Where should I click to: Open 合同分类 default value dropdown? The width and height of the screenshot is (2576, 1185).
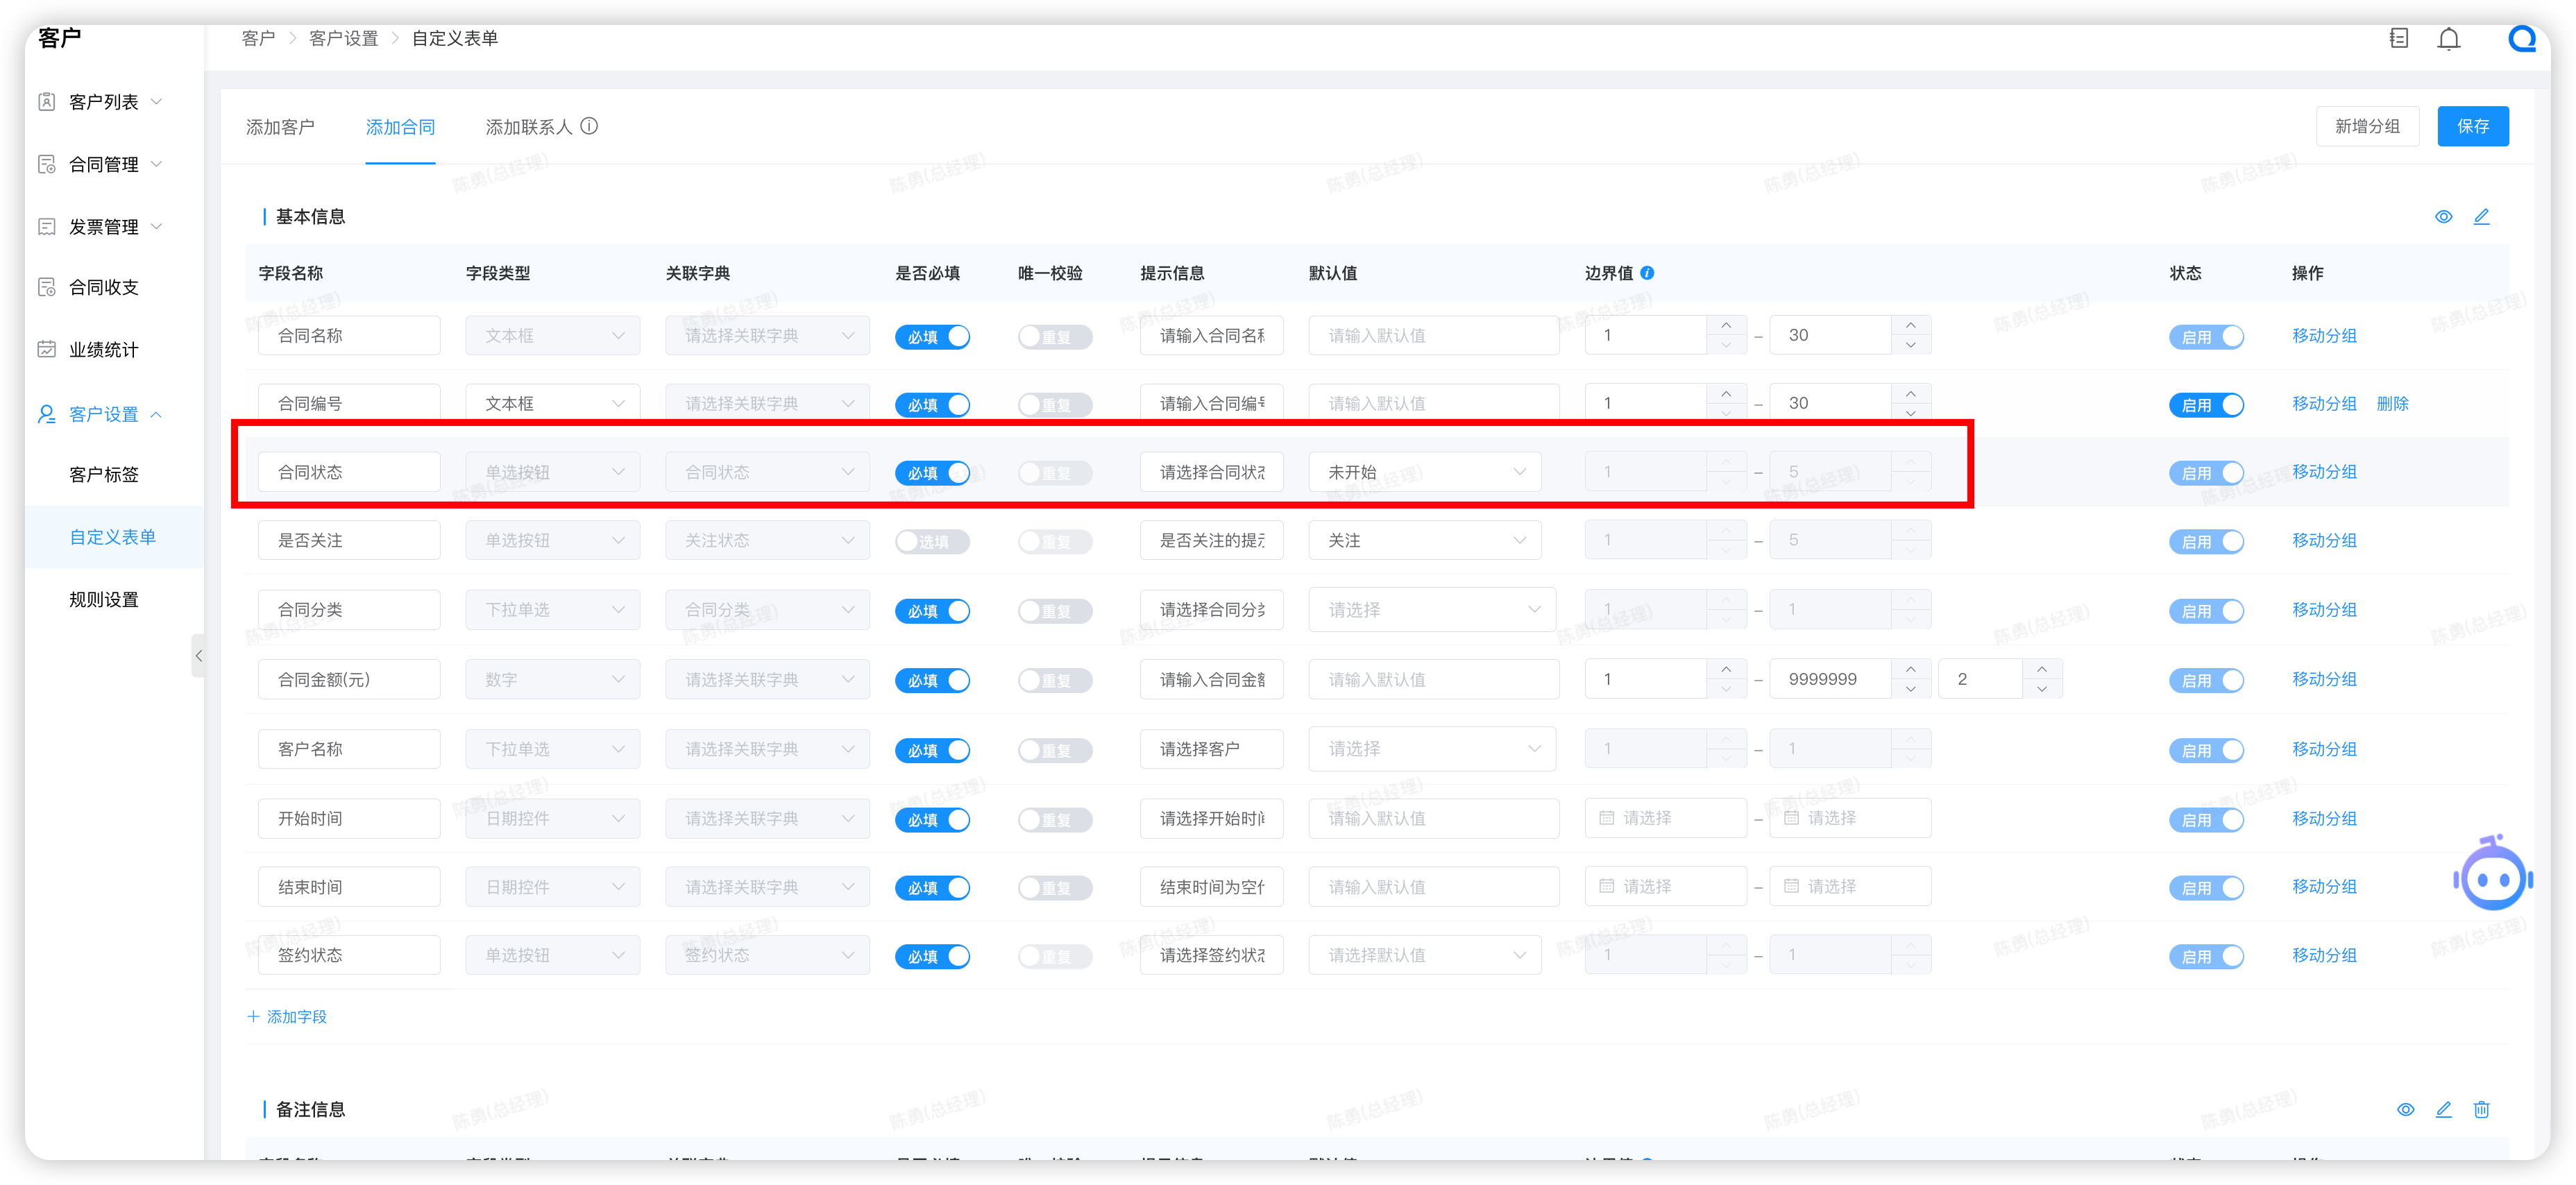click(x=1432, y=609)
